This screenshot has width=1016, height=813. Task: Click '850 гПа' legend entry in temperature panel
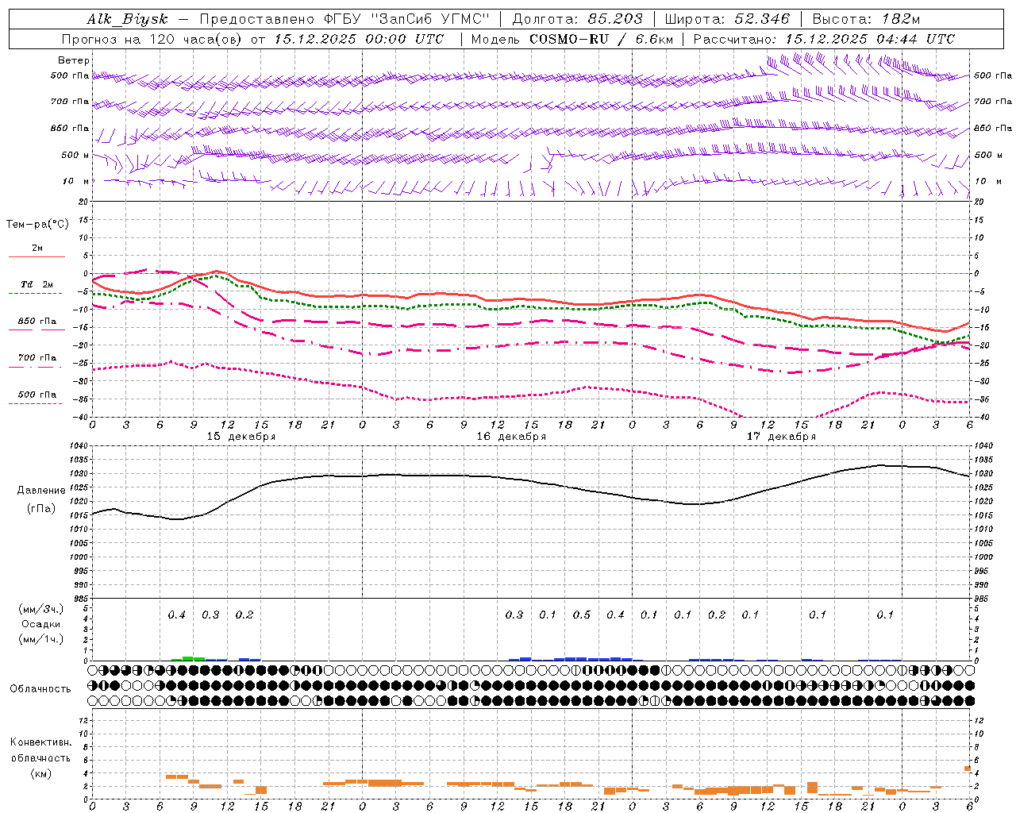click(37, 322)
